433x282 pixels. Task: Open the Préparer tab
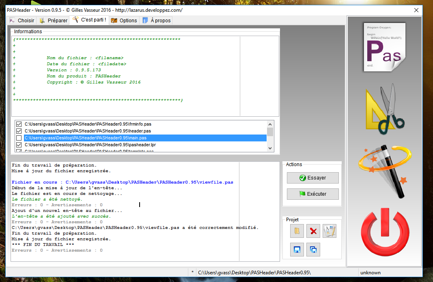click(53, 20)
